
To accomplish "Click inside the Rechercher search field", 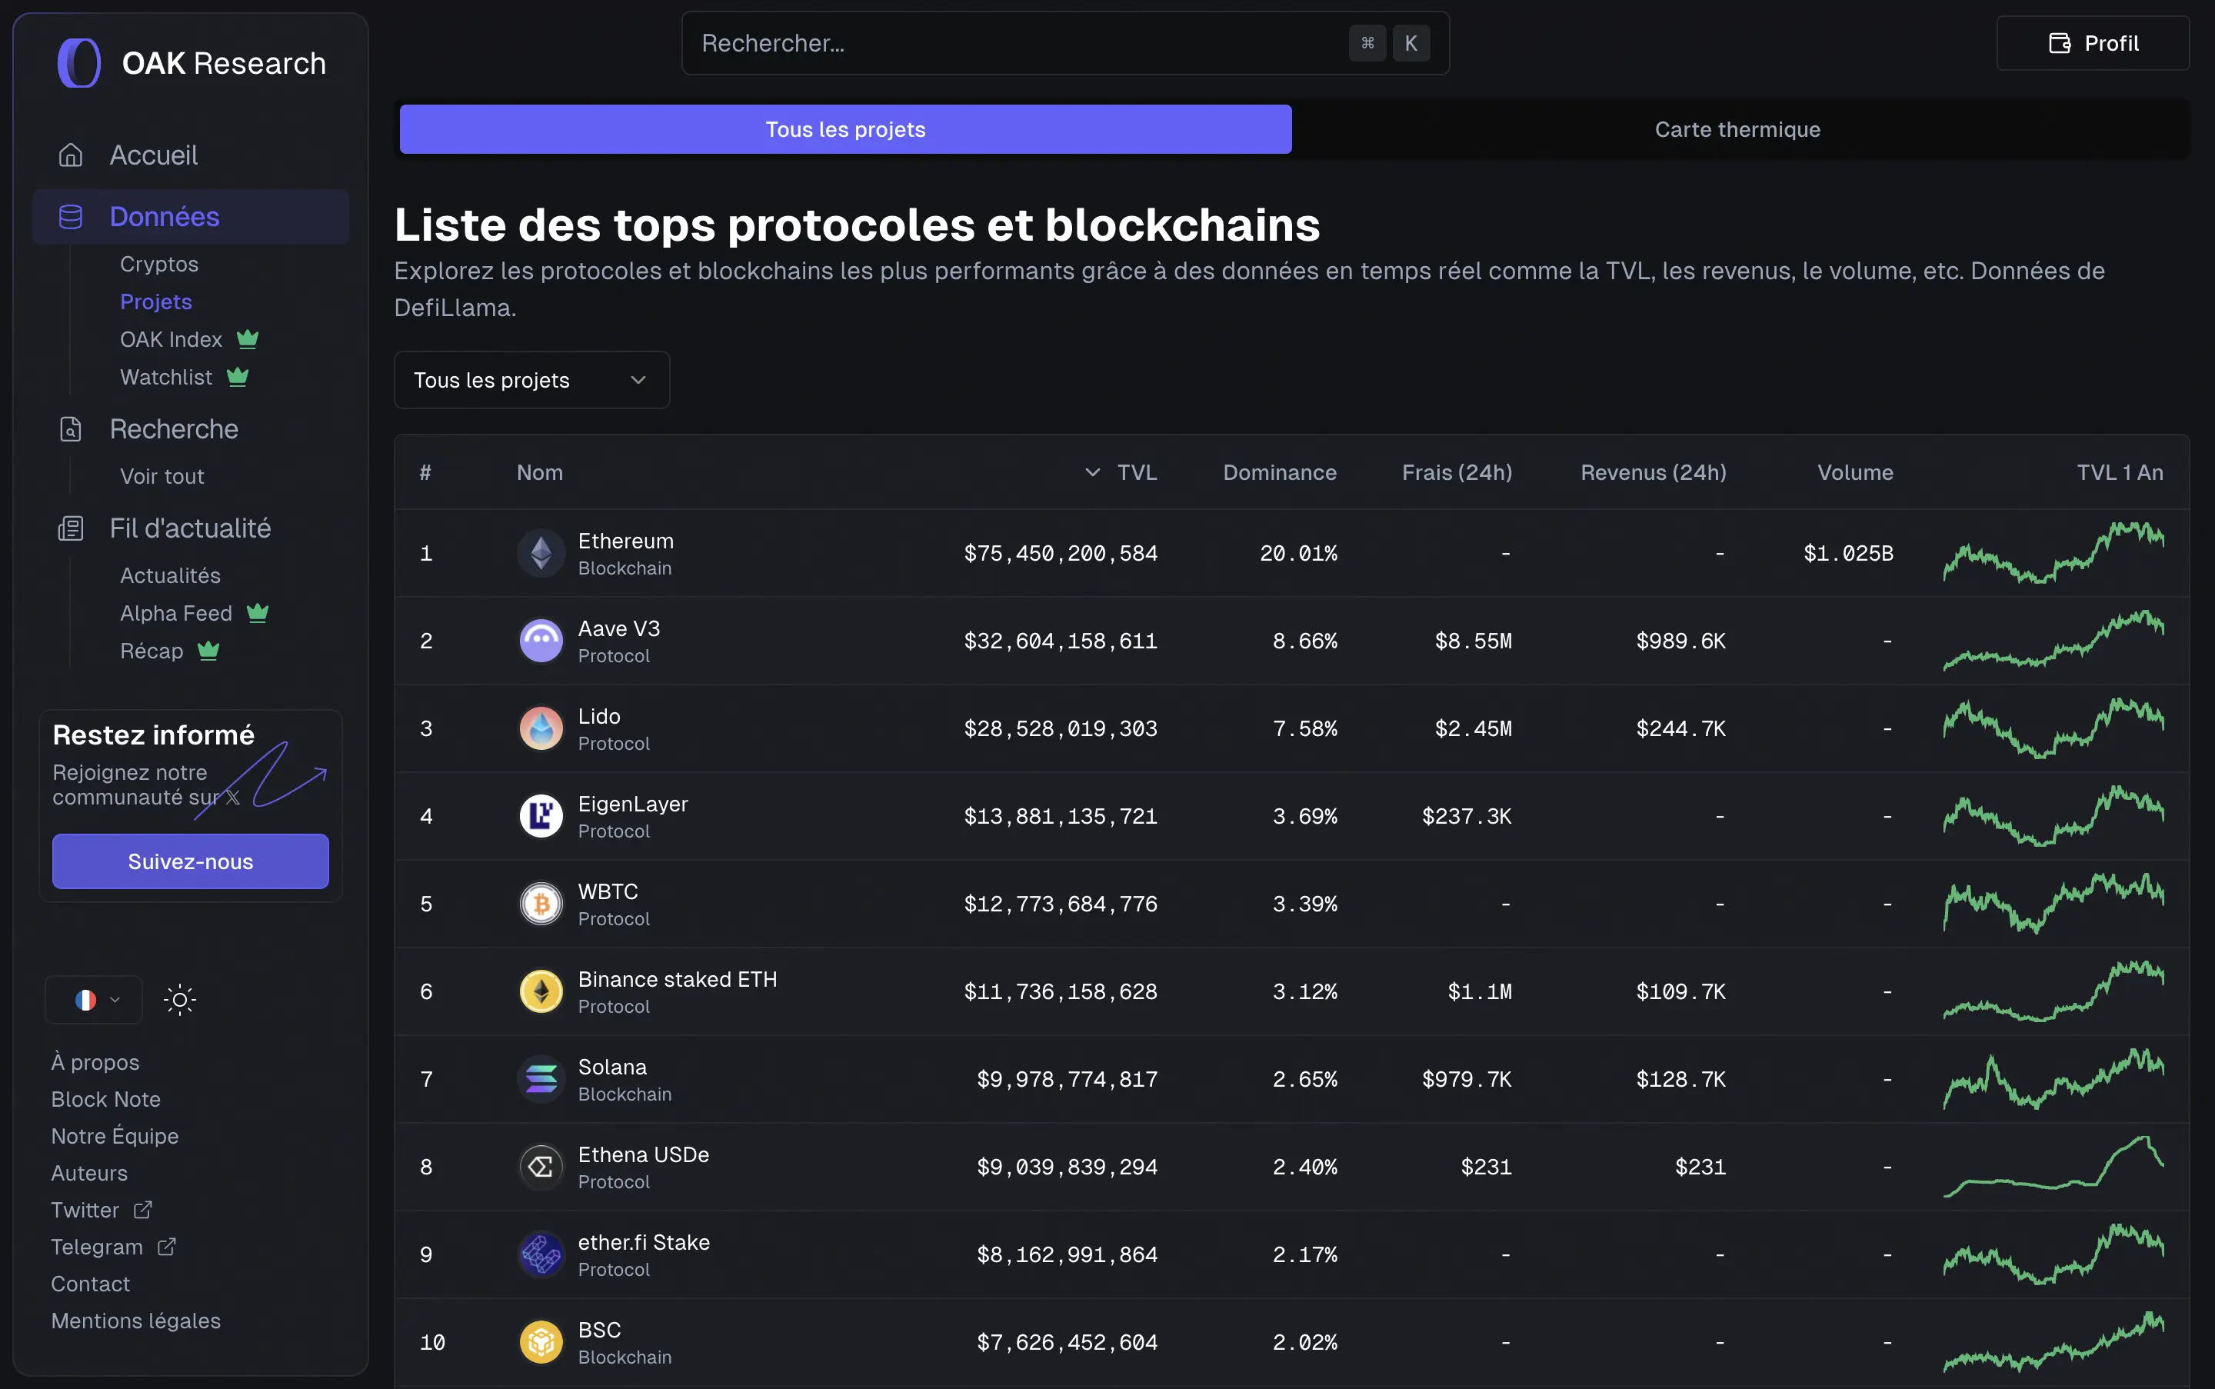I will coord(1011,42).
